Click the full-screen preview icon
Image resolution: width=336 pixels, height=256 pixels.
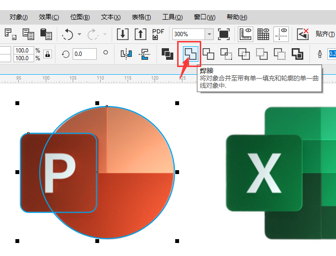pos(224,34)
